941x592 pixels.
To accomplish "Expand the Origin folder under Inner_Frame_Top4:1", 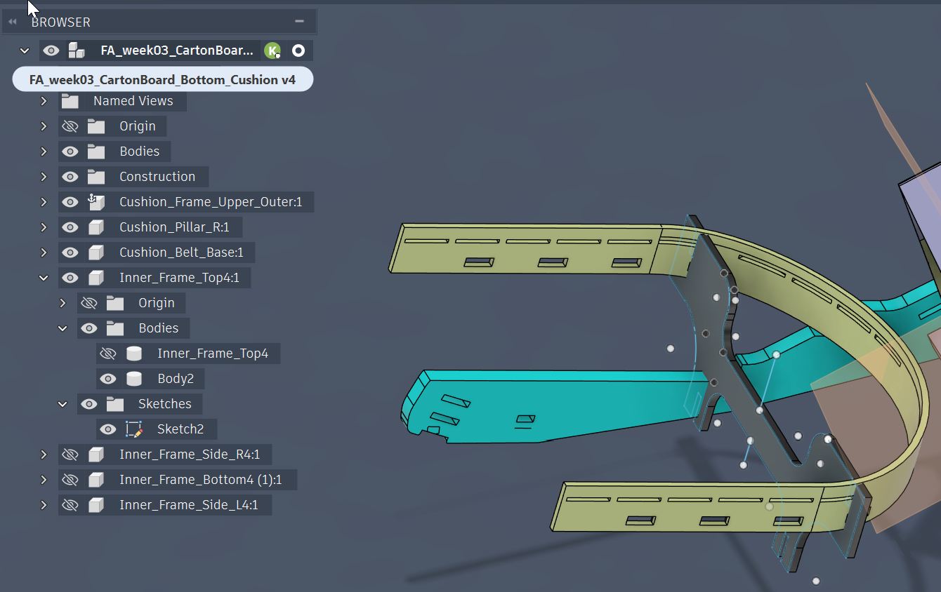I will point(62,302).
